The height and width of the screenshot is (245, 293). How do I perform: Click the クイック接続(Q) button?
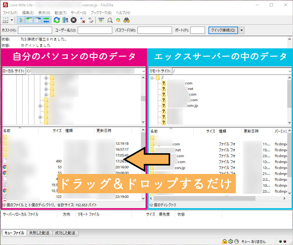(x=223, y=30)
